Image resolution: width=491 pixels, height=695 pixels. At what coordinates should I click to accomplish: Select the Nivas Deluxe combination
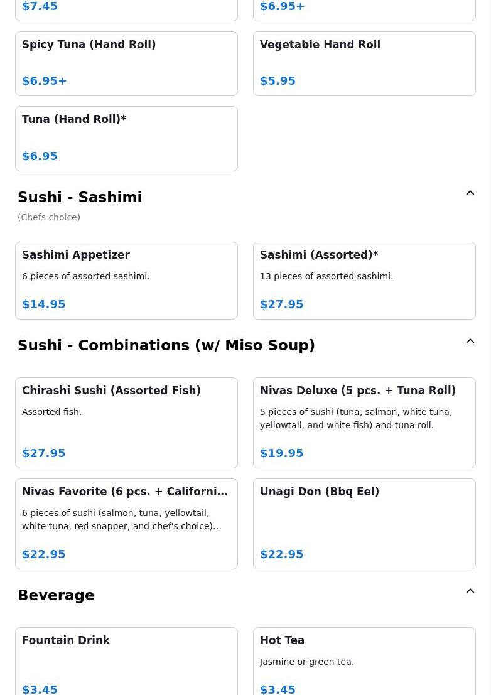364,423
